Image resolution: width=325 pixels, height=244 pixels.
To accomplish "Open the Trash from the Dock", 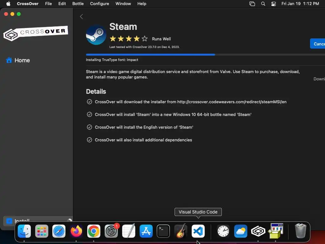I will tap(300, 231).
